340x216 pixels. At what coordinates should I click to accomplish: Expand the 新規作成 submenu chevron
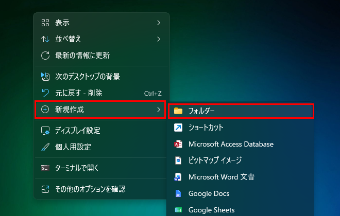point(159,110)
